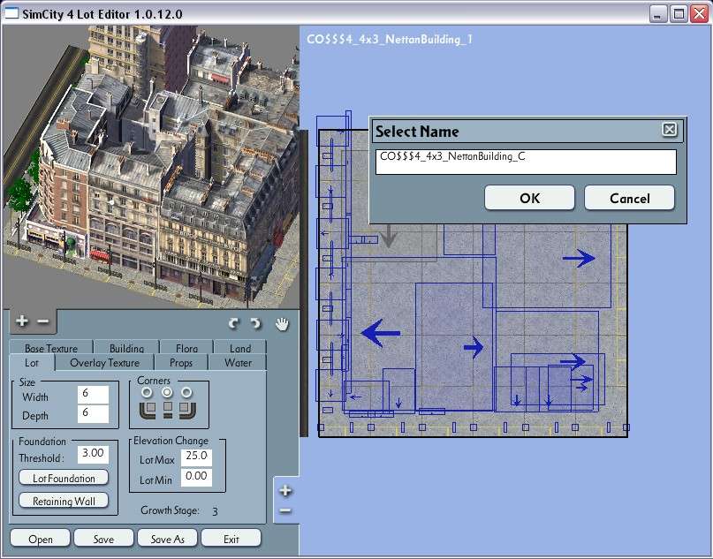Viewport: 713px width, 559px height.
Task: Click the 3D building preview
Action: (150, 166)
